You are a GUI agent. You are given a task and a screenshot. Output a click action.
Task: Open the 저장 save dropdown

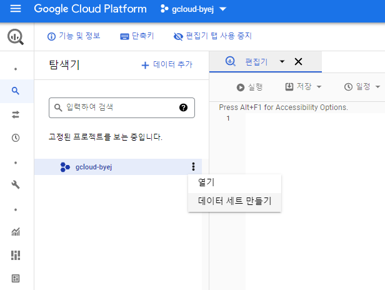tap(304, 87)
